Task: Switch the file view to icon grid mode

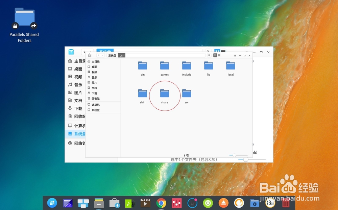Action: point(215,55)
